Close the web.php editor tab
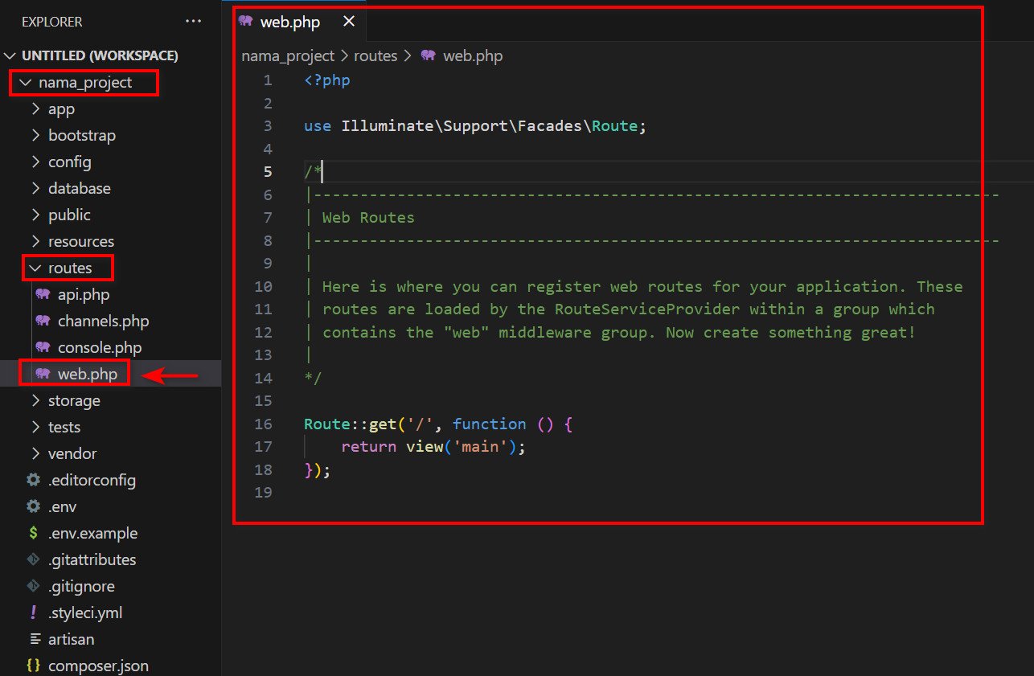1034x676 pixels. (x=348, y=22)
